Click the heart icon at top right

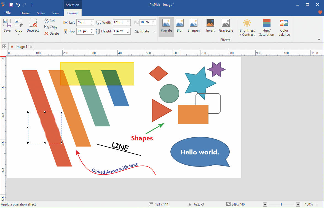(320, 13)
